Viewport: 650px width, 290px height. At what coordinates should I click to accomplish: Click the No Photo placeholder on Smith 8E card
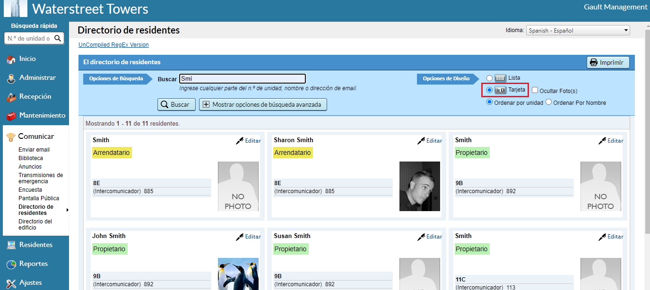tap(238, 186)
